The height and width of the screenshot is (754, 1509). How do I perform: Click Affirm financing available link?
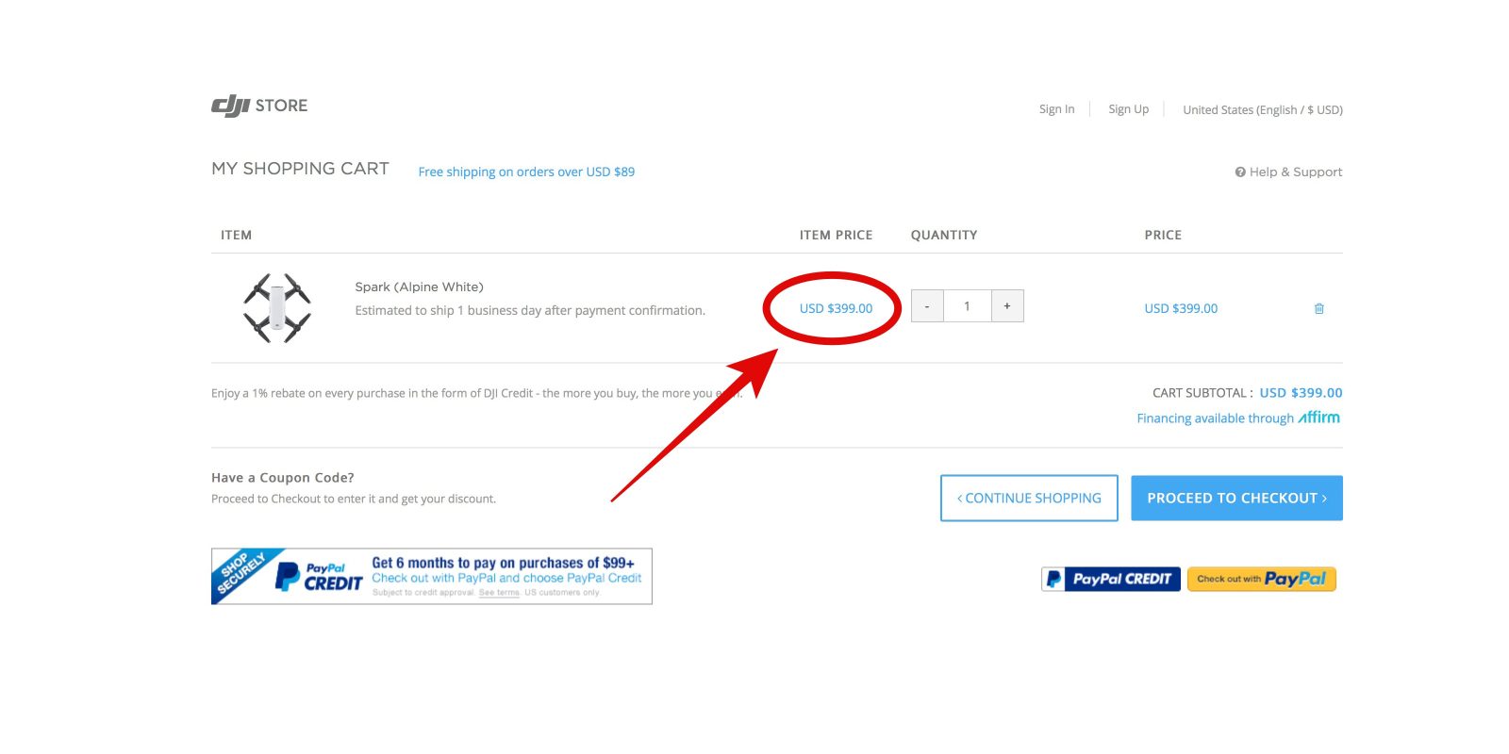coord(1237,418)
